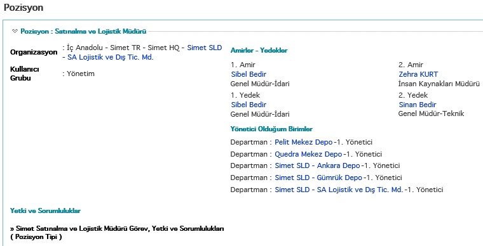The height and width of the screenshot is (246, 483).
Task: Open Simet SLD - Ankara Depo department
Action: point(317,165)
